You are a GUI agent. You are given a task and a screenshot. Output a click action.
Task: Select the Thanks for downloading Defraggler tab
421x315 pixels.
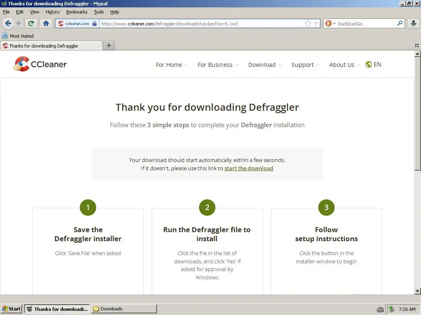coord(51,46)
